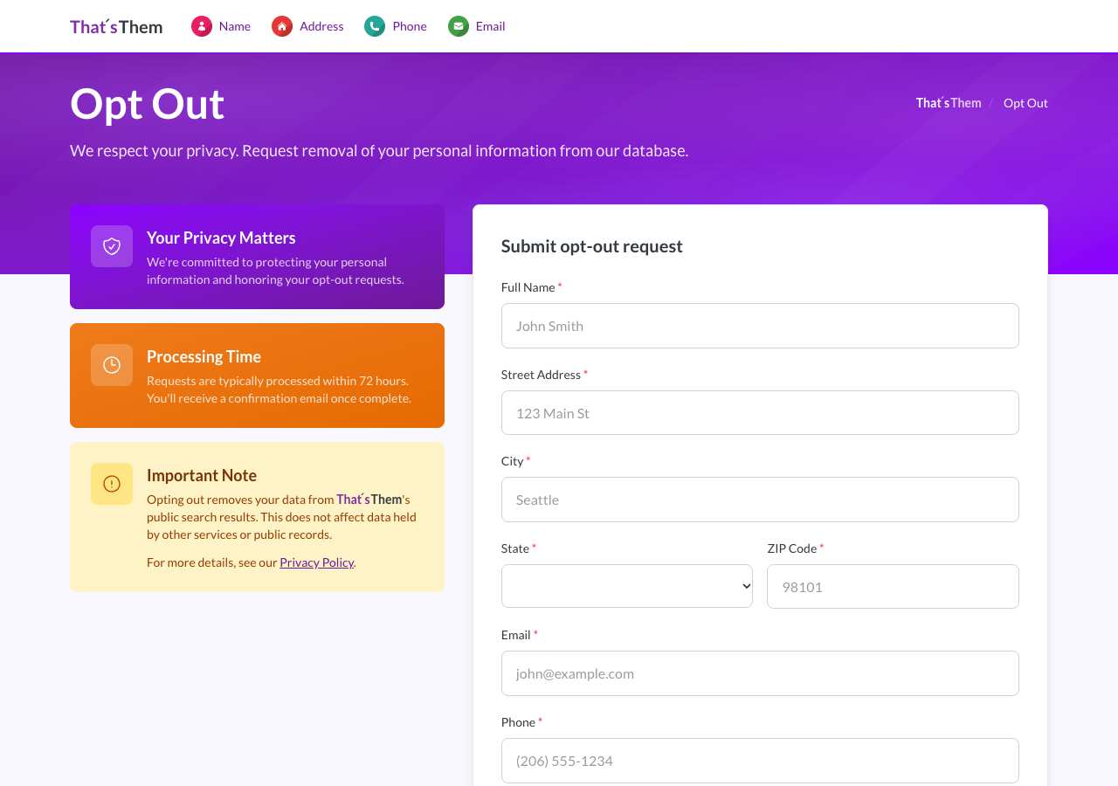Click the teal Phone handset icon

(x=375, y=26)
